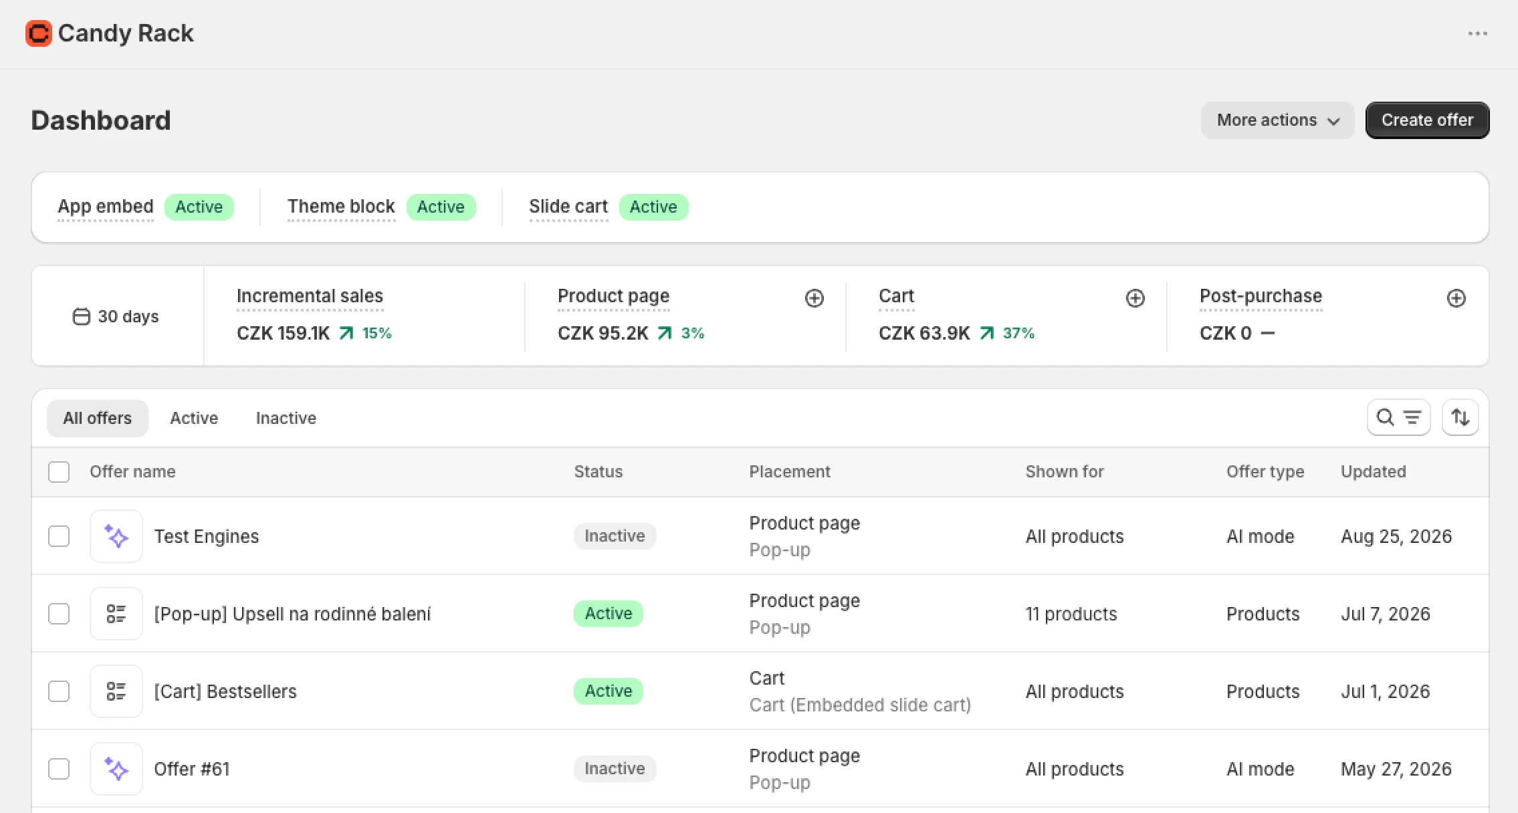
Task: Click the Aug 25, 2026 date
Action: pos(1396,536)
